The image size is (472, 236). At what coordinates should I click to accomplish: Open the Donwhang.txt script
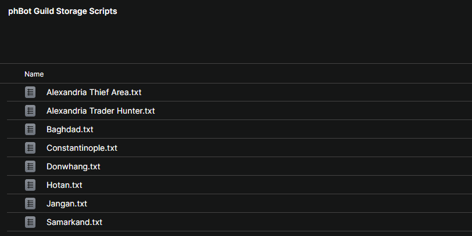tap(73, 166)
